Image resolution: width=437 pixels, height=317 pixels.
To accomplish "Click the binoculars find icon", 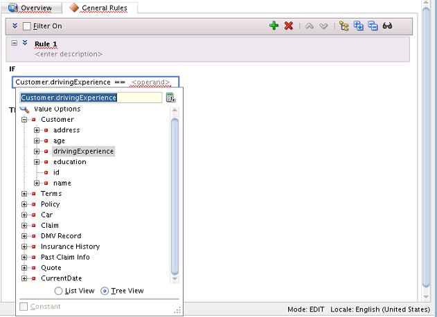I will pyautogui.click(x=387, y=26).
